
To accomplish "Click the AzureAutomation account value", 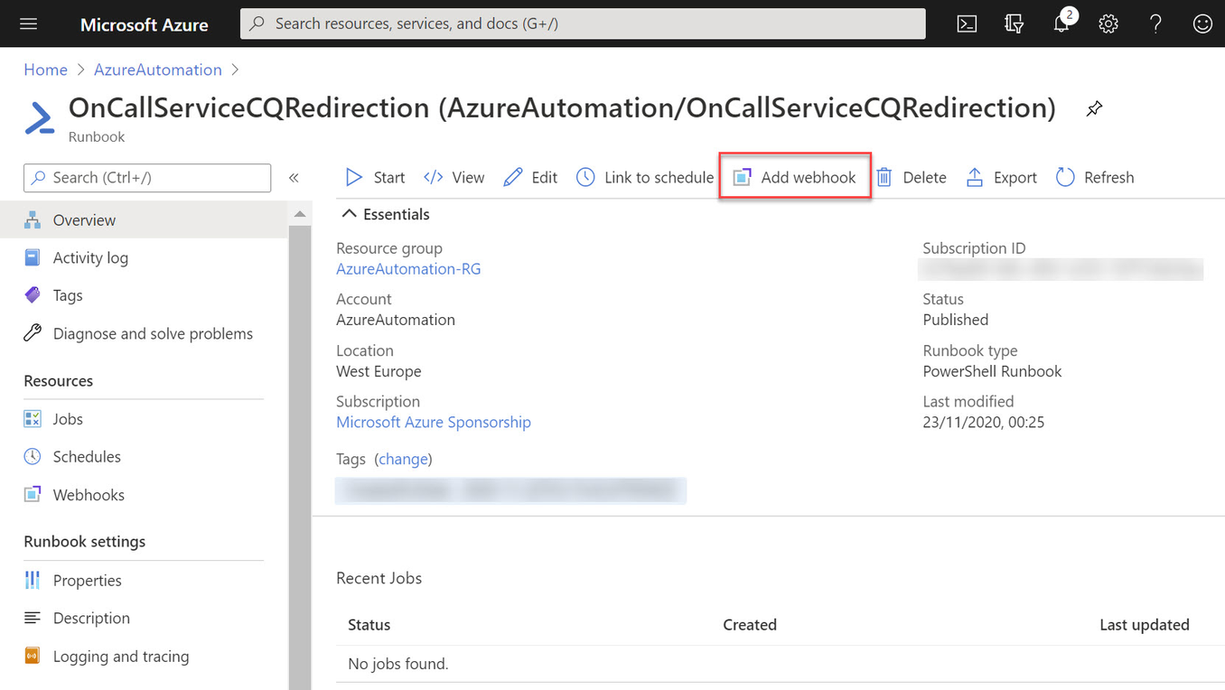I will pos(396,320).
